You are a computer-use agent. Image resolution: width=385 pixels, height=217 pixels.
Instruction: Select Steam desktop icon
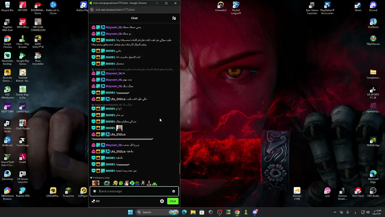[358, 7]
